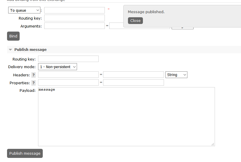Click the binding Arguments key input field
Viewport: 241px width, 162px height.
point(75,26)
